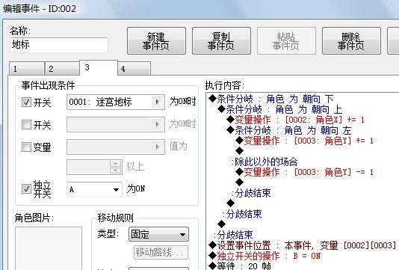Uncheck the first 开关 condition checkbox
Screen dimensions: 399x270
point(26,102)
